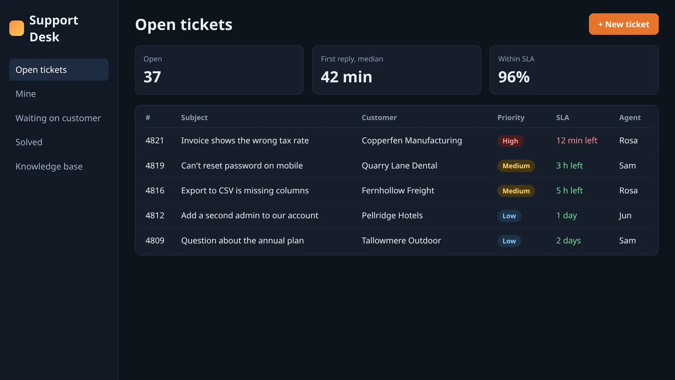Open 'Question about the annual plan'
This screenshot has height=380, width=675.
242,241
